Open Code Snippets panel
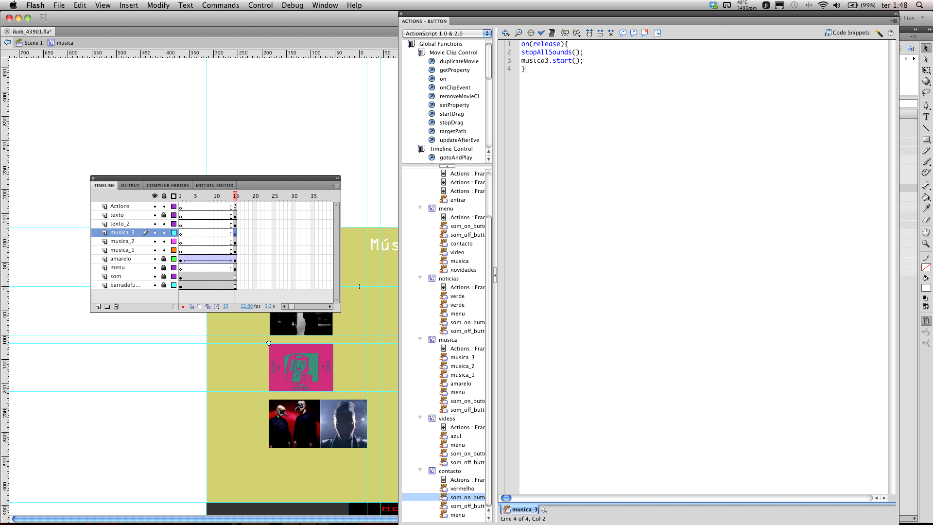 pyautogui.click(x=847, y=33)
